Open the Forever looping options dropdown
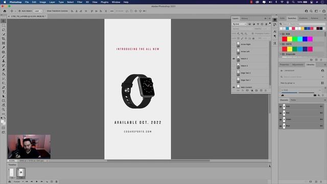Viewport: 327px width, 184px height. (18, 182)
